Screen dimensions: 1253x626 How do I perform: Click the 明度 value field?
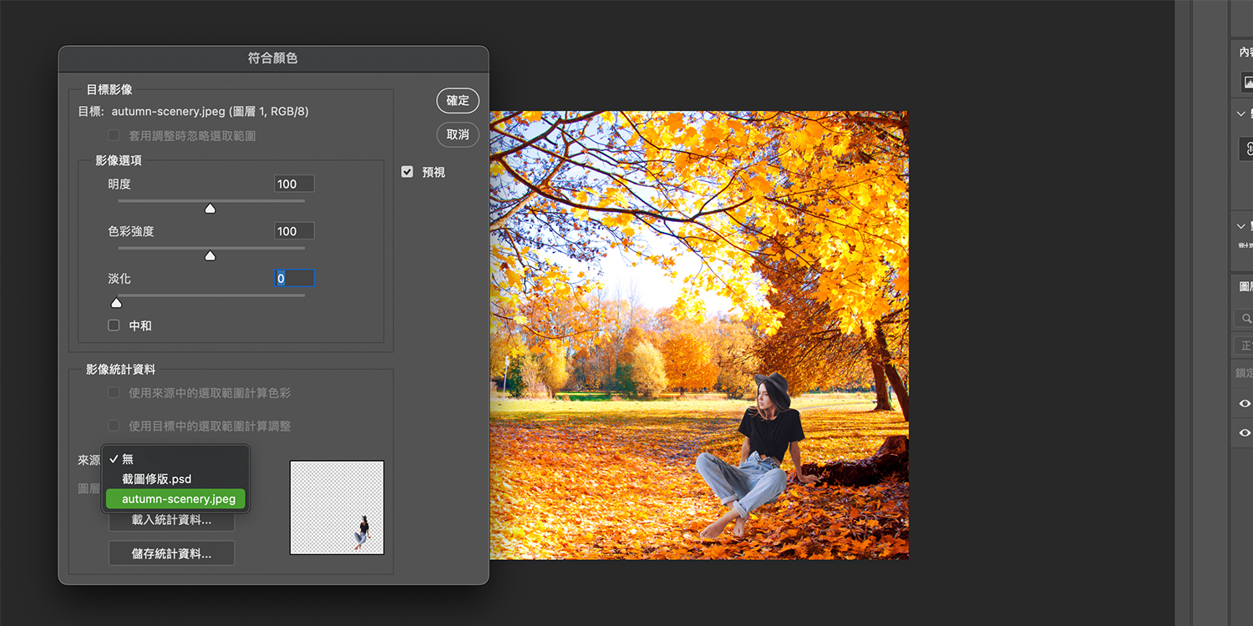point(294,184)
